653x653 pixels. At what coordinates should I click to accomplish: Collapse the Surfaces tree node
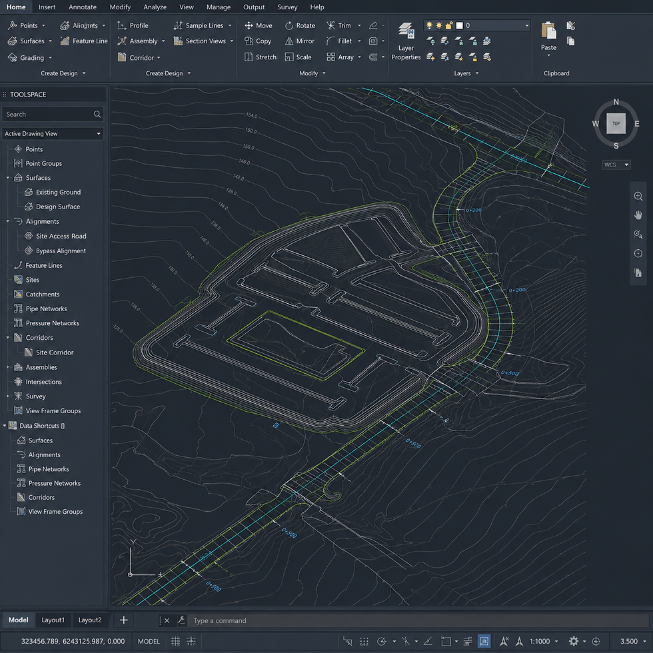click(x=7, y=178)
